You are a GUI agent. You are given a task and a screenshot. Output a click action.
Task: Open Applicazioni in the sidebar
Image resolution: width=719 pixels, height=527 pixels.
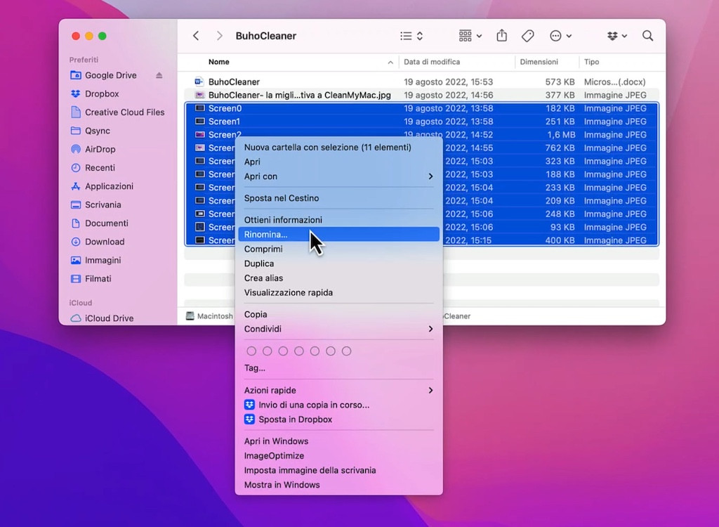(x=109, y=186)
